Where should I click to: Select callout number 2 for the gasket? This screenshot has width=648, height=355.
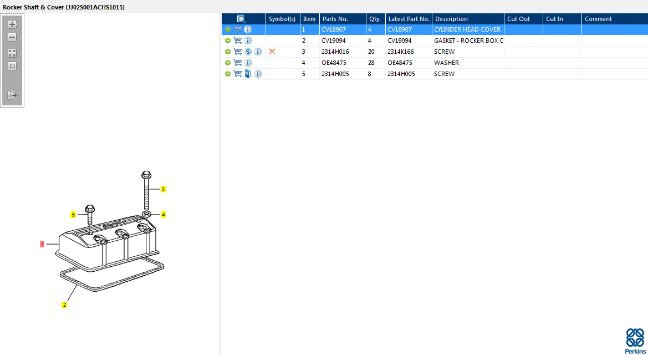tap(64, 305)
